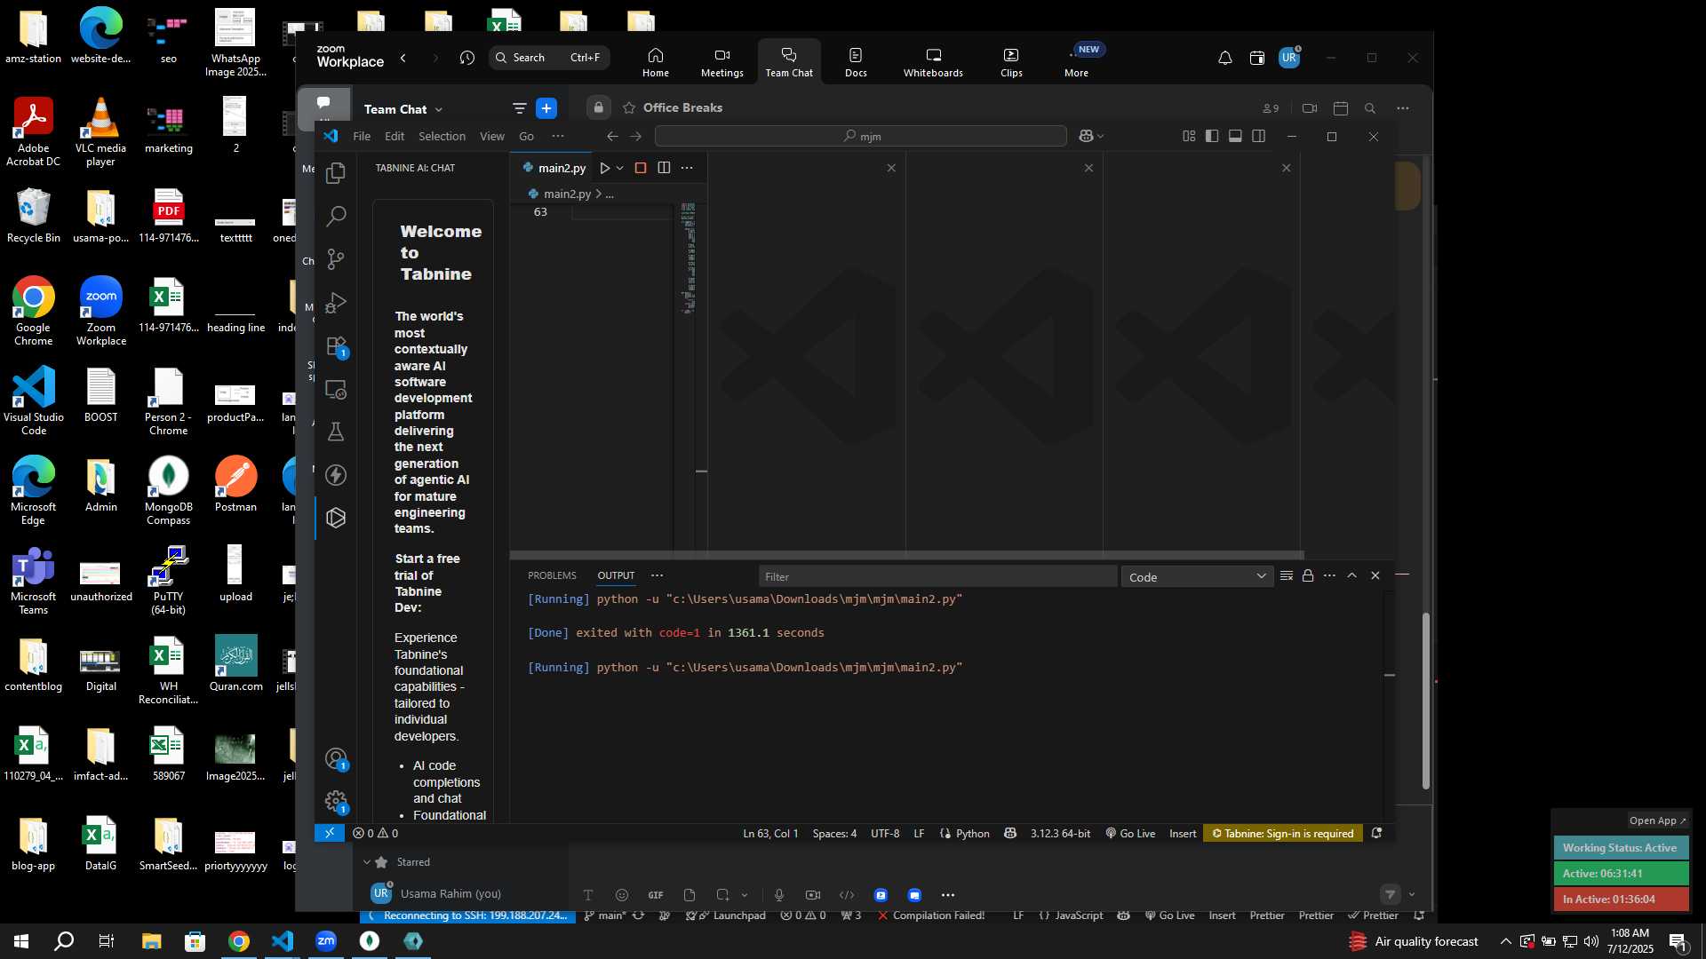Viewport: 1706px width, 959px height.
Task: Toggle the bottom Panel in VS Code
Action: 1235,136
